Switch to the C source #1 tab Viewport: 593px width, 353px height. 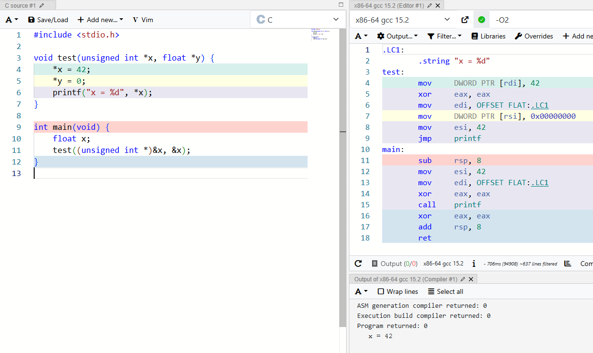click(20, 5)
